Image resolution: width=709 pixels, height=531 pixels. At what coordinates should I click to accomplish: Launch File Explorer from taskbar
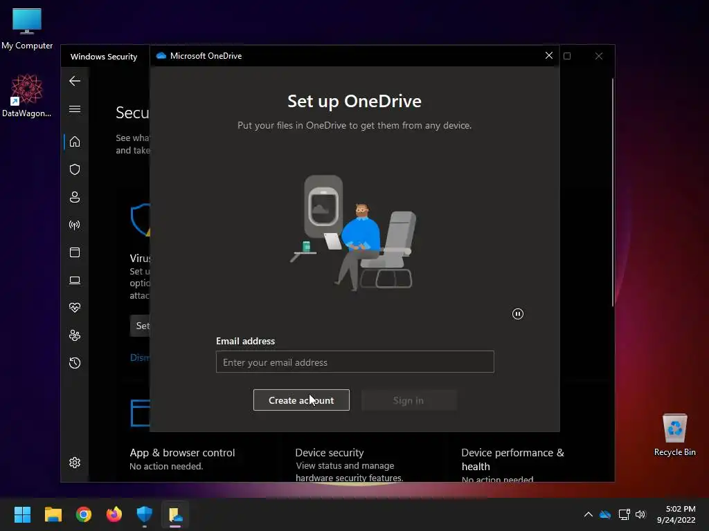pos(53,514)
